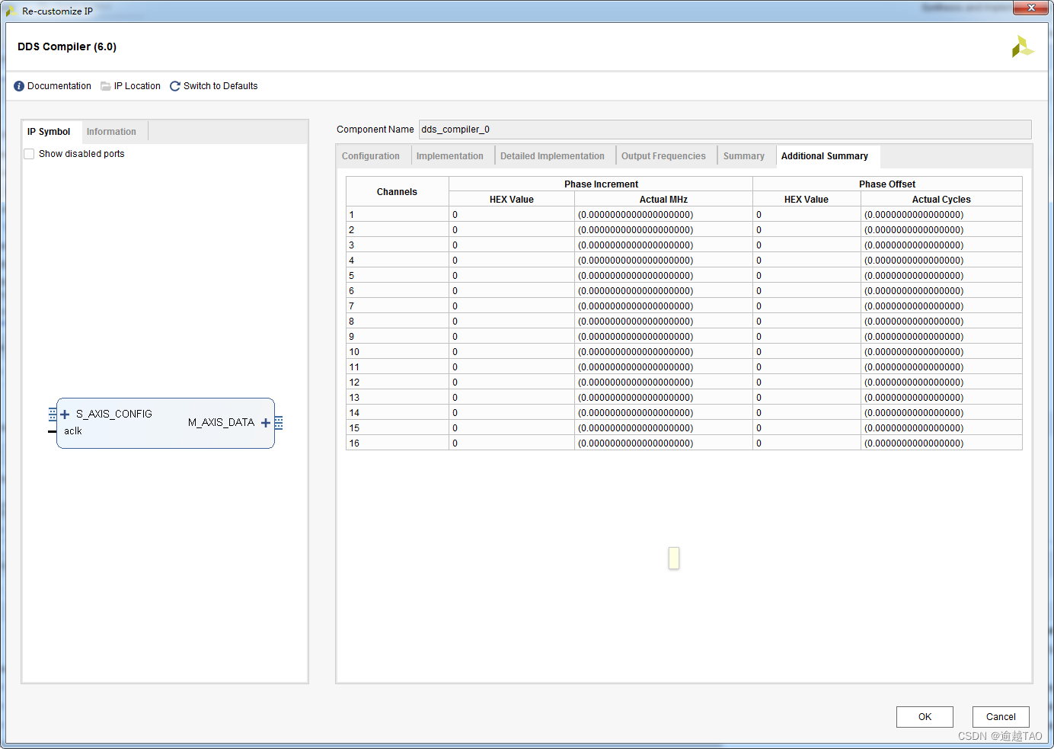Click the Actual Cycles column header
The image size is (1054, 749).
tap(941, 200)
